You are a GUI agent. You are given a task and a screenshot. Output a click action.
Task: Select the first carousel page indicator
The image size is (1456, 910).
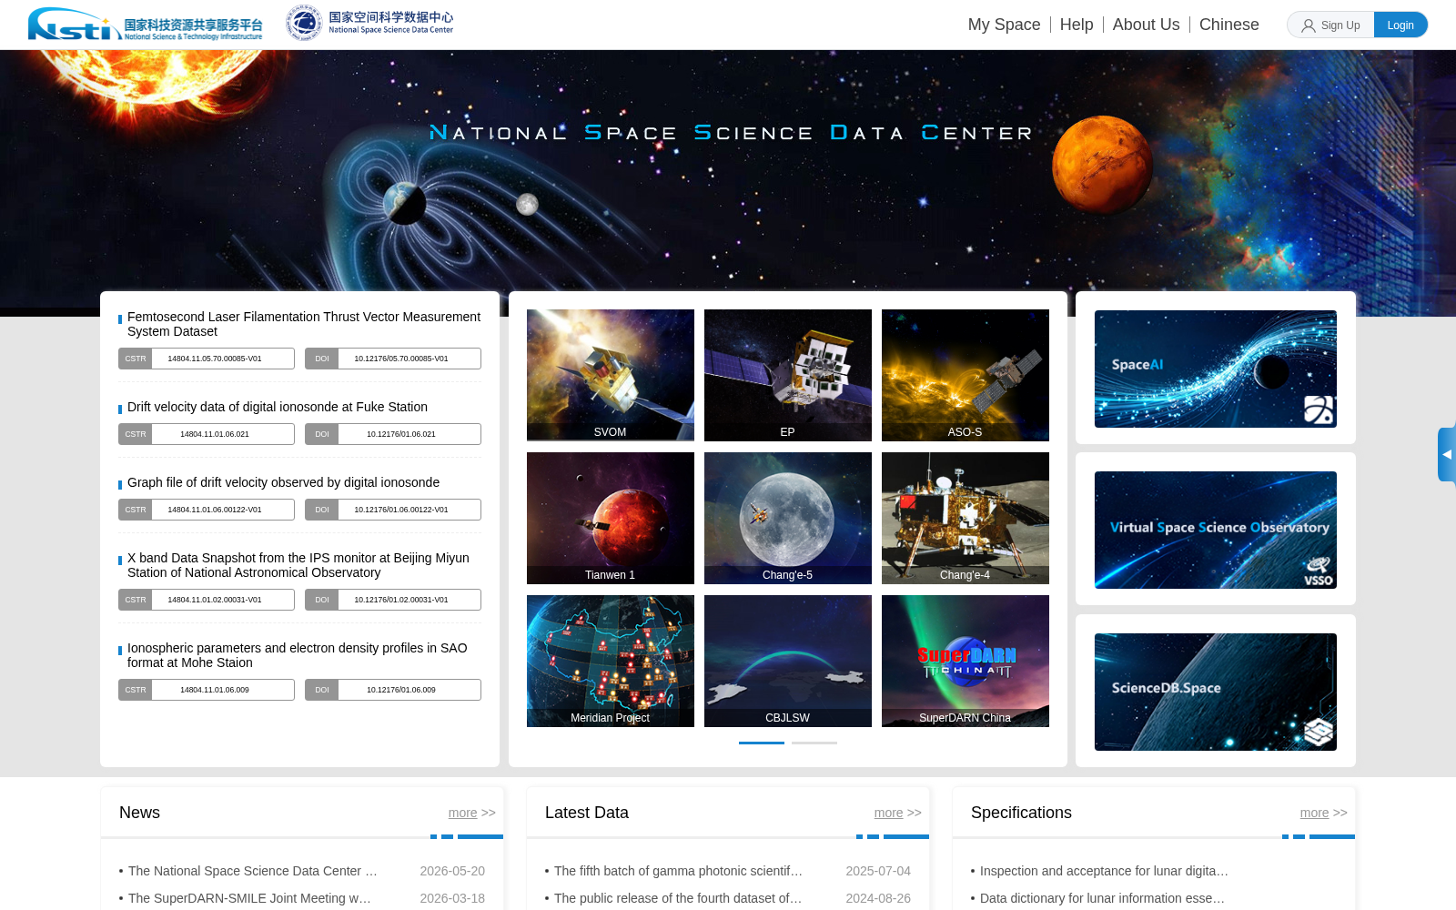pyautogui.click(x=762, y=743)
